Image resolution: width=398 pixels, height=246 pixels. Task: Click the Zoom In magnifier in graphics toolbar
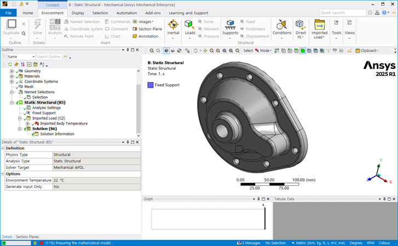tap(152, 51)
